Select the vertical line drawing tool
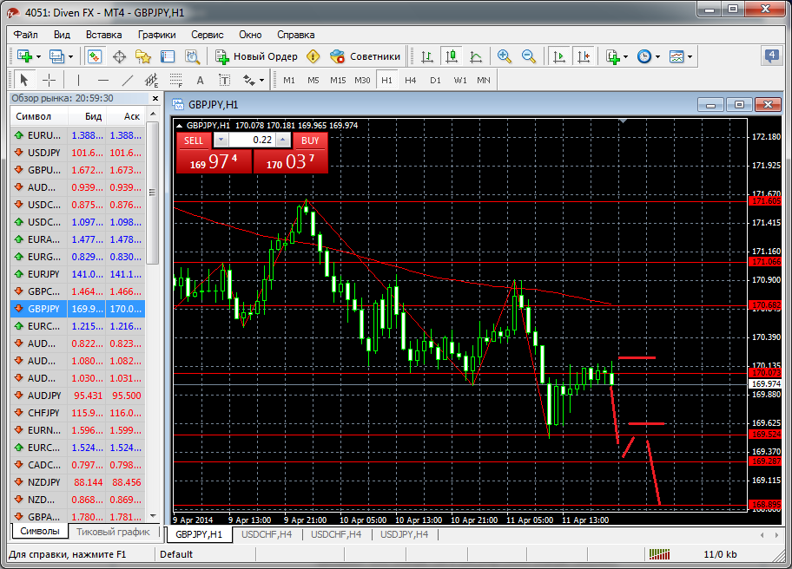The height and width of the screenshot is (569, 792). (x=78, y=80)
